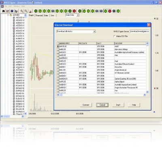Click the Connect button
Screen dimensions: 162x147
[86, 105]
